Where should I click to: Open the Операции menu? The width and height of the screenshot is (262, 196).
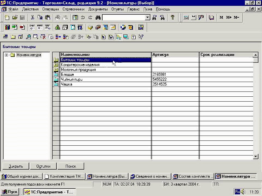pos(50,9)
